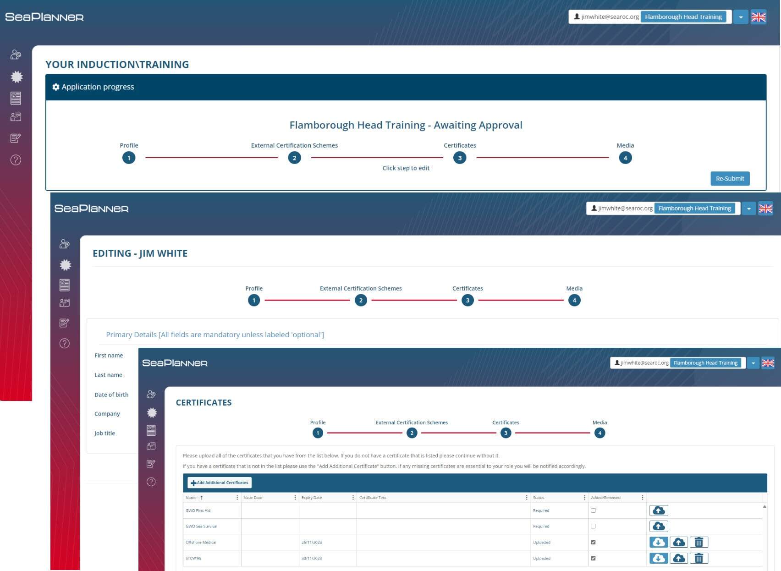
Task: Open the Expiry Date column options menu
Action: tap(352, 497)
